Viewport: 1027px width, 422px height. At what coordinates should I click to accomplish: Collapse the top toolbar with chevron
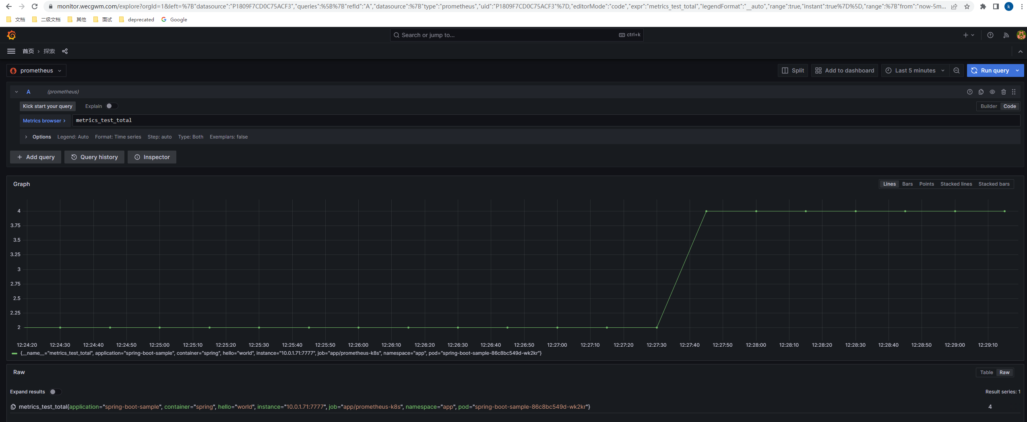(1020, 52)
